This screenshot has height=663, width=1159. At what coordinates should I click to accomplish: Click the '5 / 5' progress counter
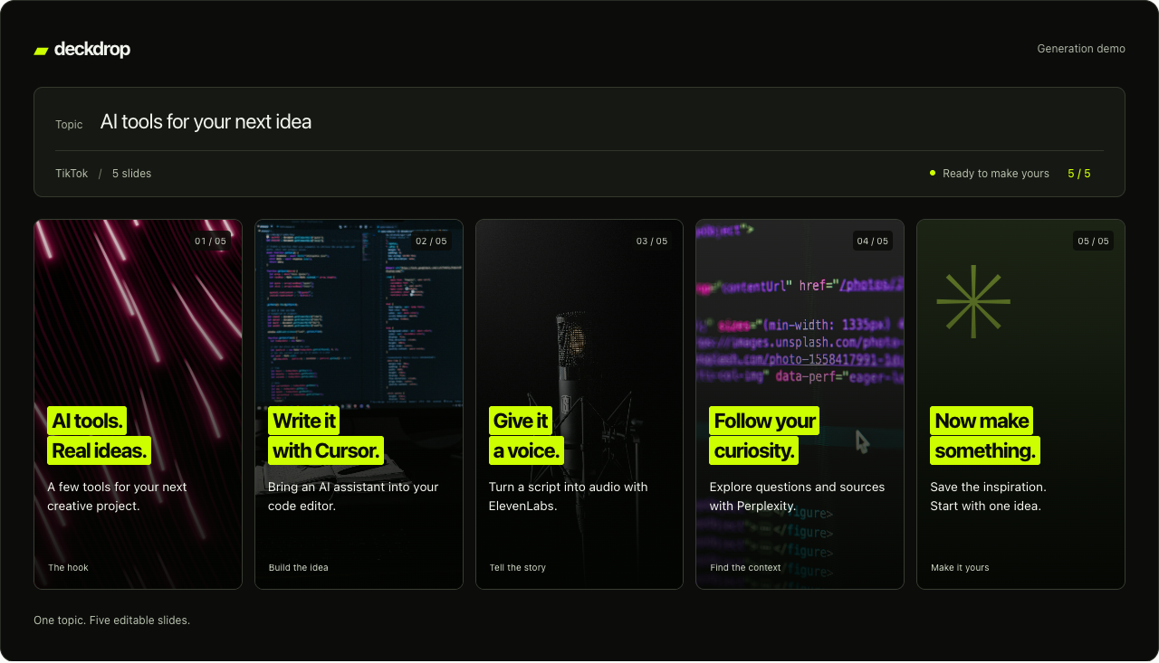(x=1079, y=174)
